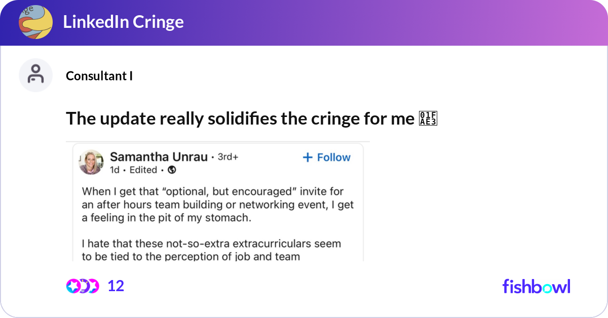Click the Edited label under Samantha's name
The width and height of the screenshot is (608, 318).
[144, 170]
